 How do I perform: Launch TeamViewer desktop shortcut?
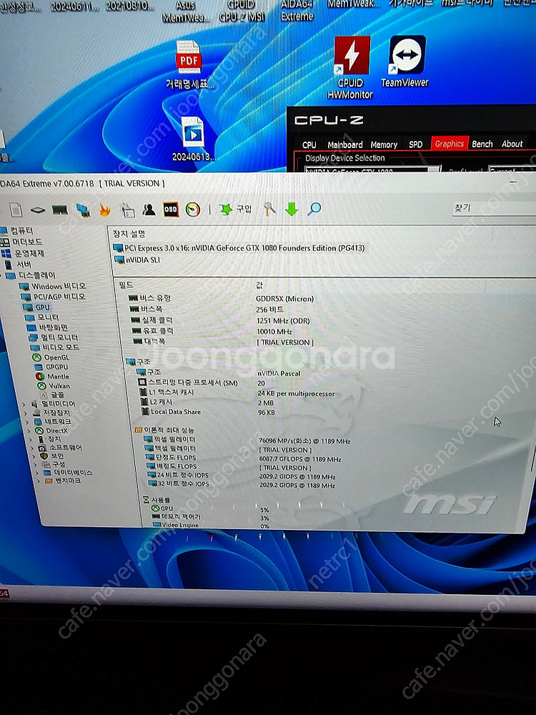click(x=405, y=62)
